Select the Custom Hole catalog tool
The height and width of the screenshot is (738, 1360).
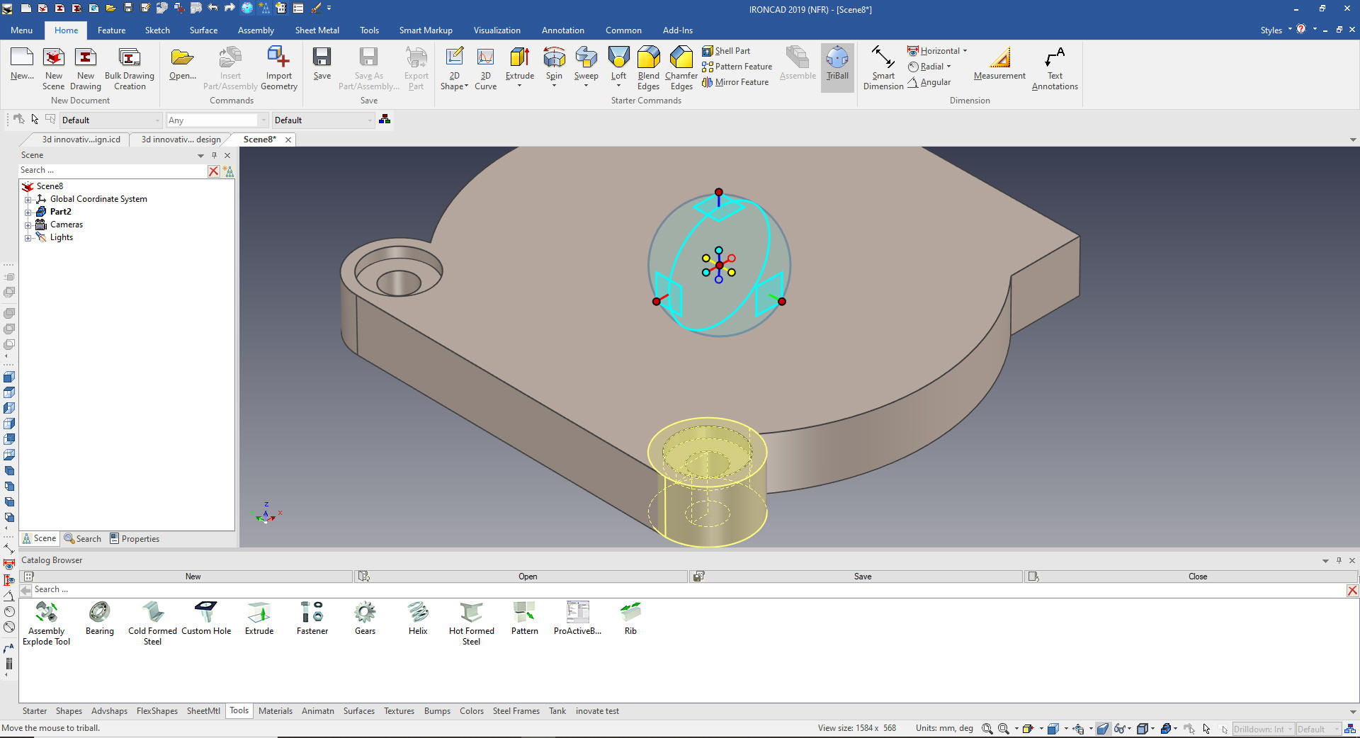pos(206,618)
